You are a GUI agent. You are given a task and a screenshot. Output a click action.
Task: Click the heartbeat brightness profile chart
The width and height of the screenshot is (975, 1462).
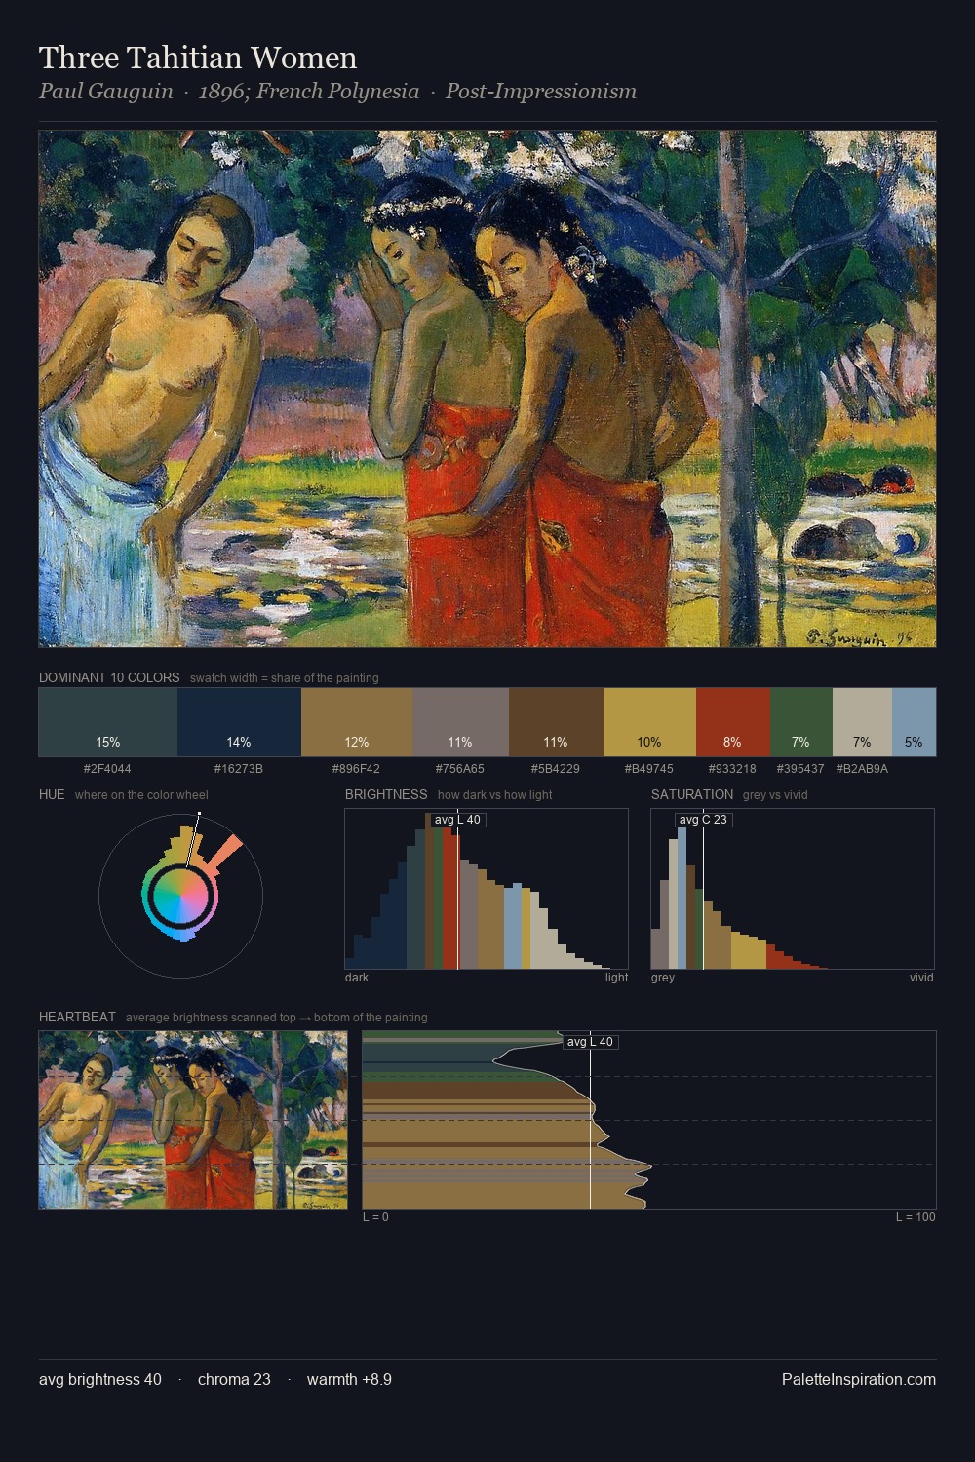[x=649, y=1120]
